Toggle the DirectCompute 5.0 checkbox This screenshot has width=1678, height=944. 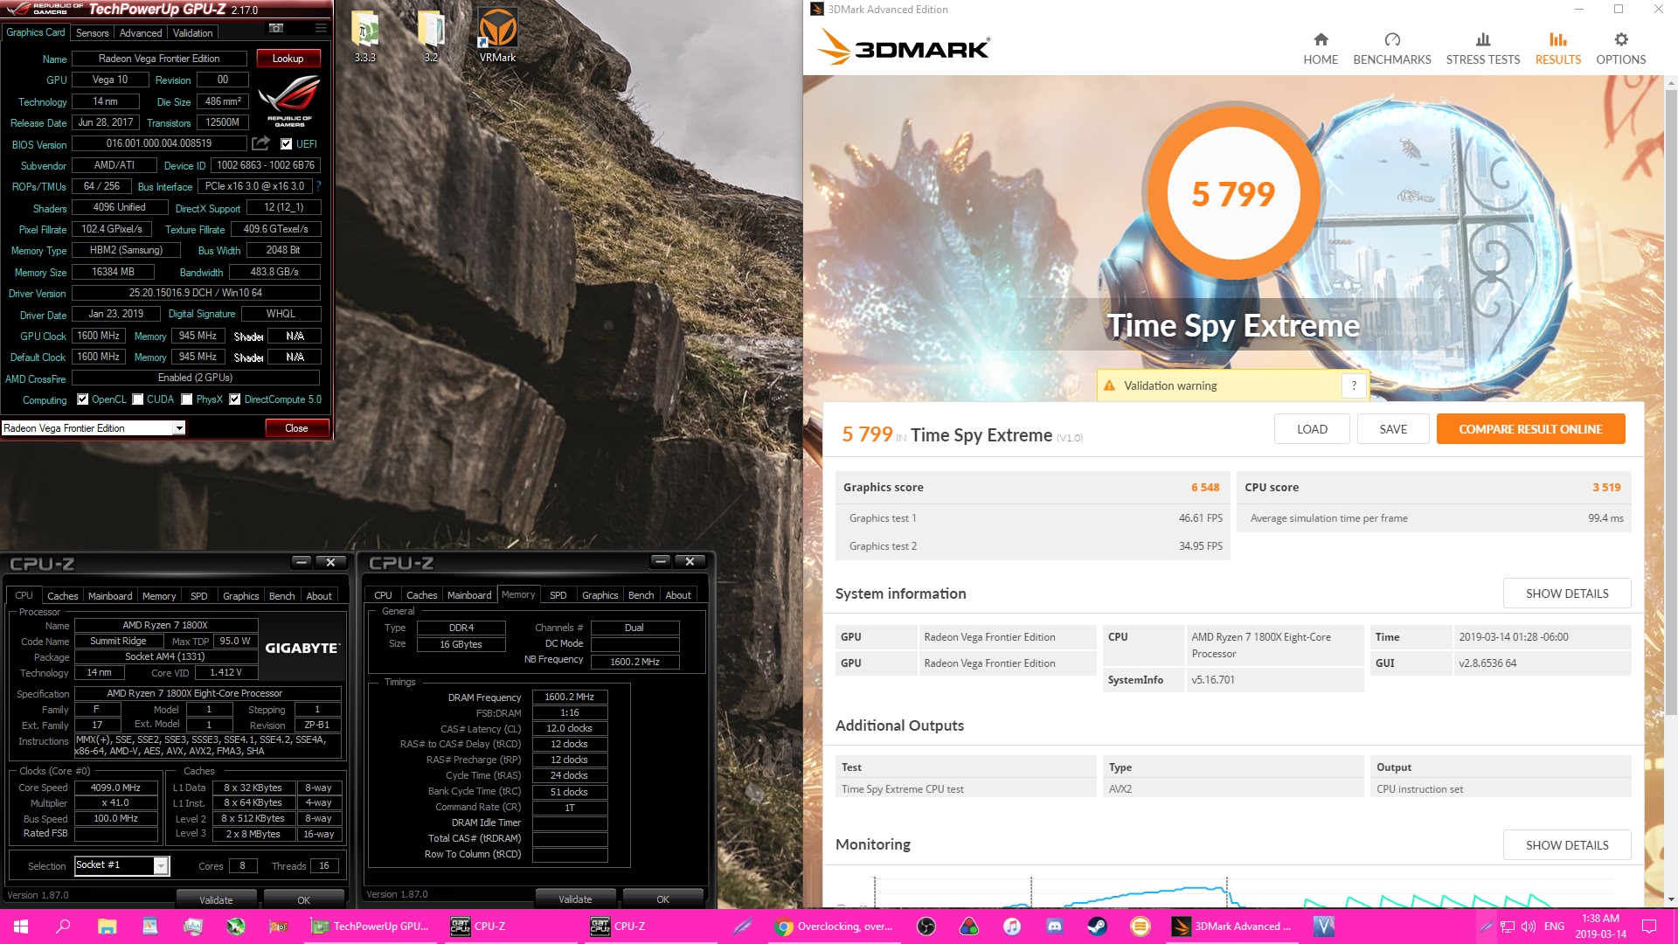(x=235, y=399)
